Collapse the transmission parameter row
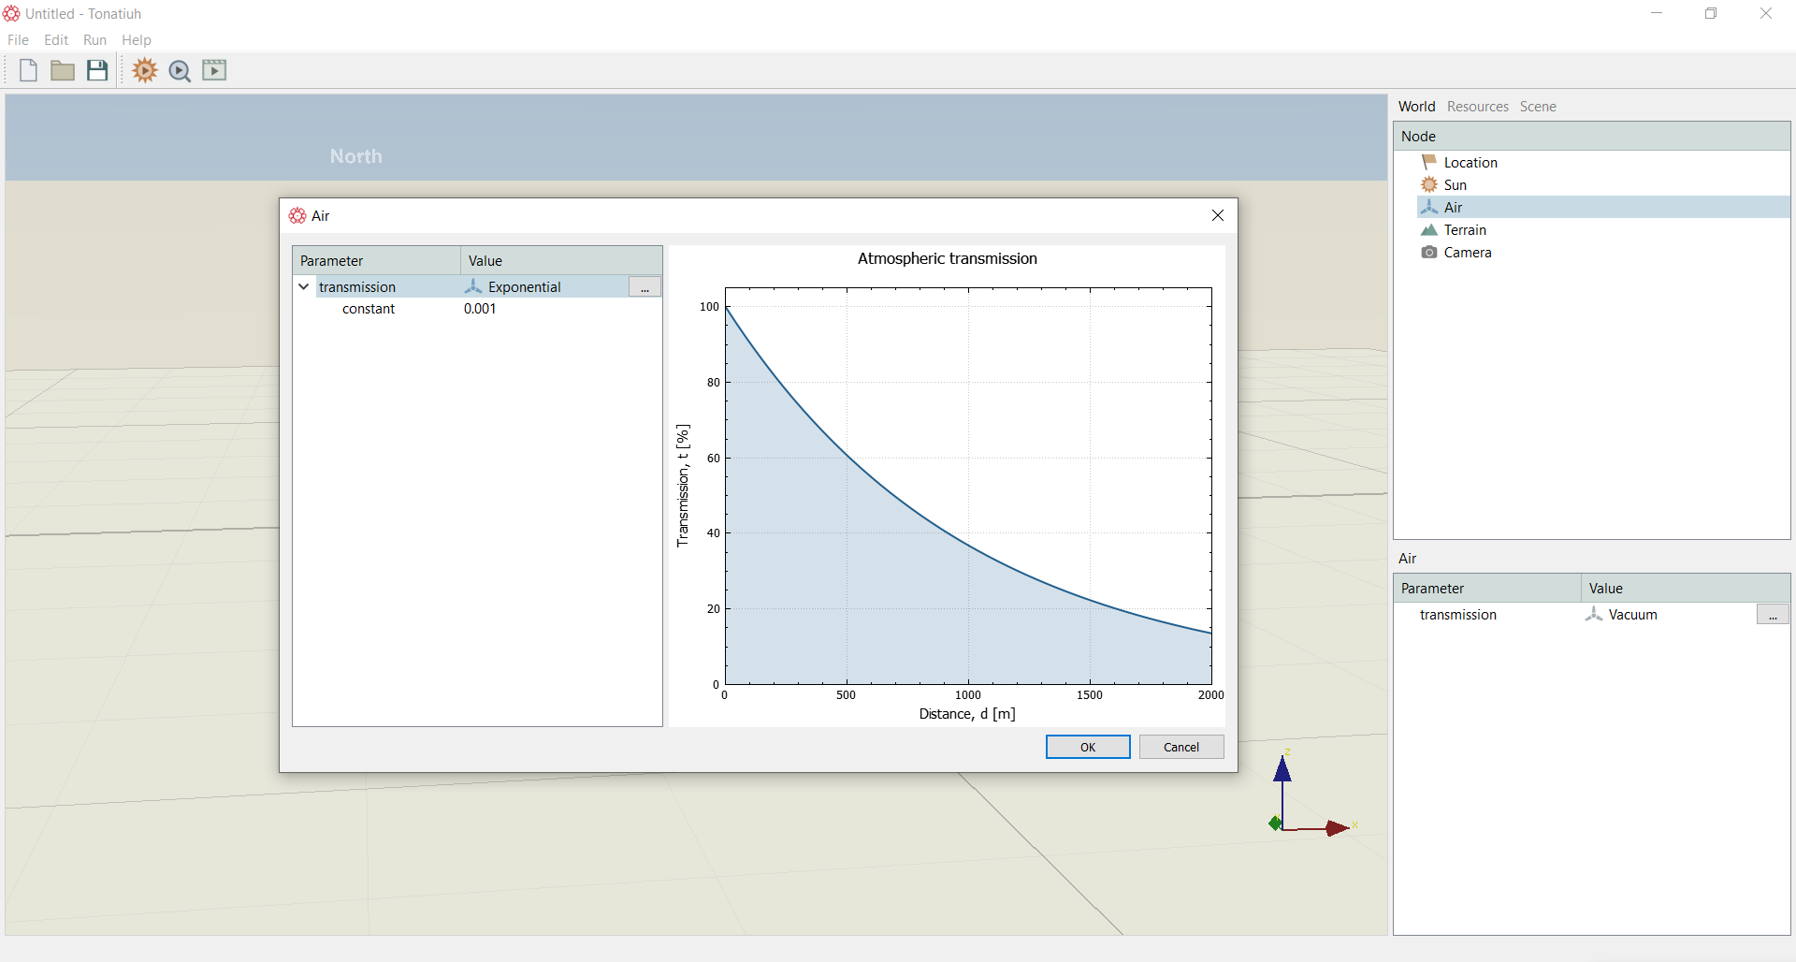The image size is (1796, 962). [304, 286]
